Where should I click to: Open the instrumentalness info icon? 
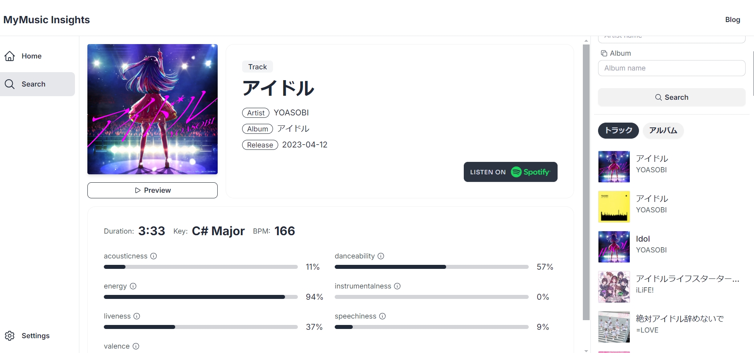[x=397, y=286]
